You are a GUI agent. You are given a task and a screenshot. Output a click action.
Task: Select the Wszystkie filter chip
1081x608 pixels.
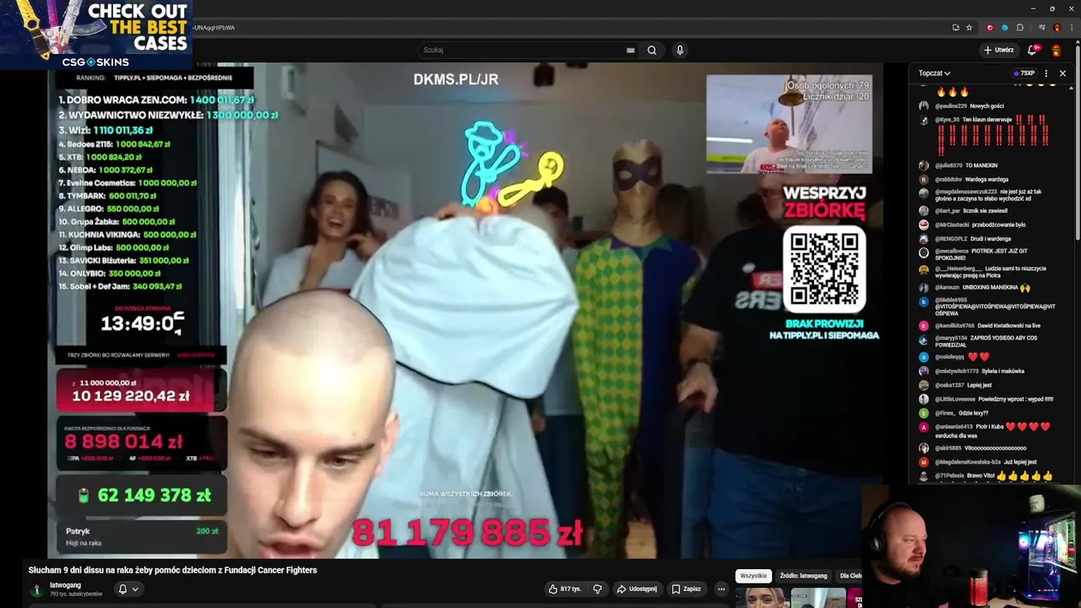pyautogui.click(x=753, y=576)
